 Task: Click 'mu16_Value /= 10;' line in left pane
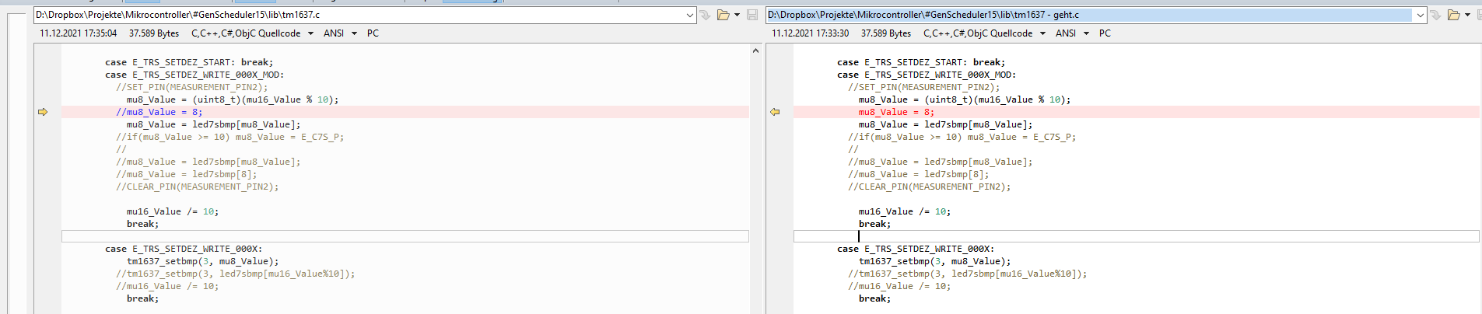(x=173, y=211)
